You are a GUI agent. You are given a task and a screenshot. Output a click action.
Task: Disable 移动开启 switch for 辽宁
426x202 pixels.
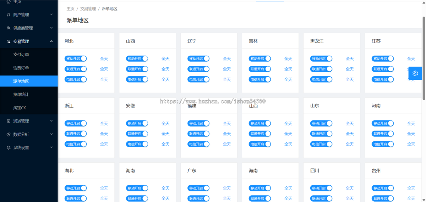198,59
